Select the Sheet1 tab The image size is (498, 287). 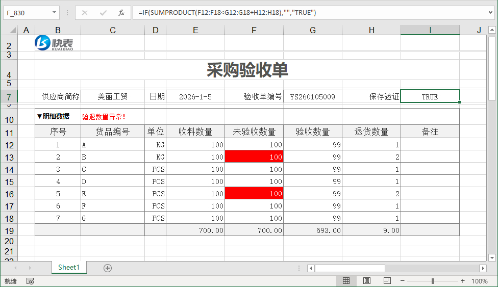tap(69, 268)
